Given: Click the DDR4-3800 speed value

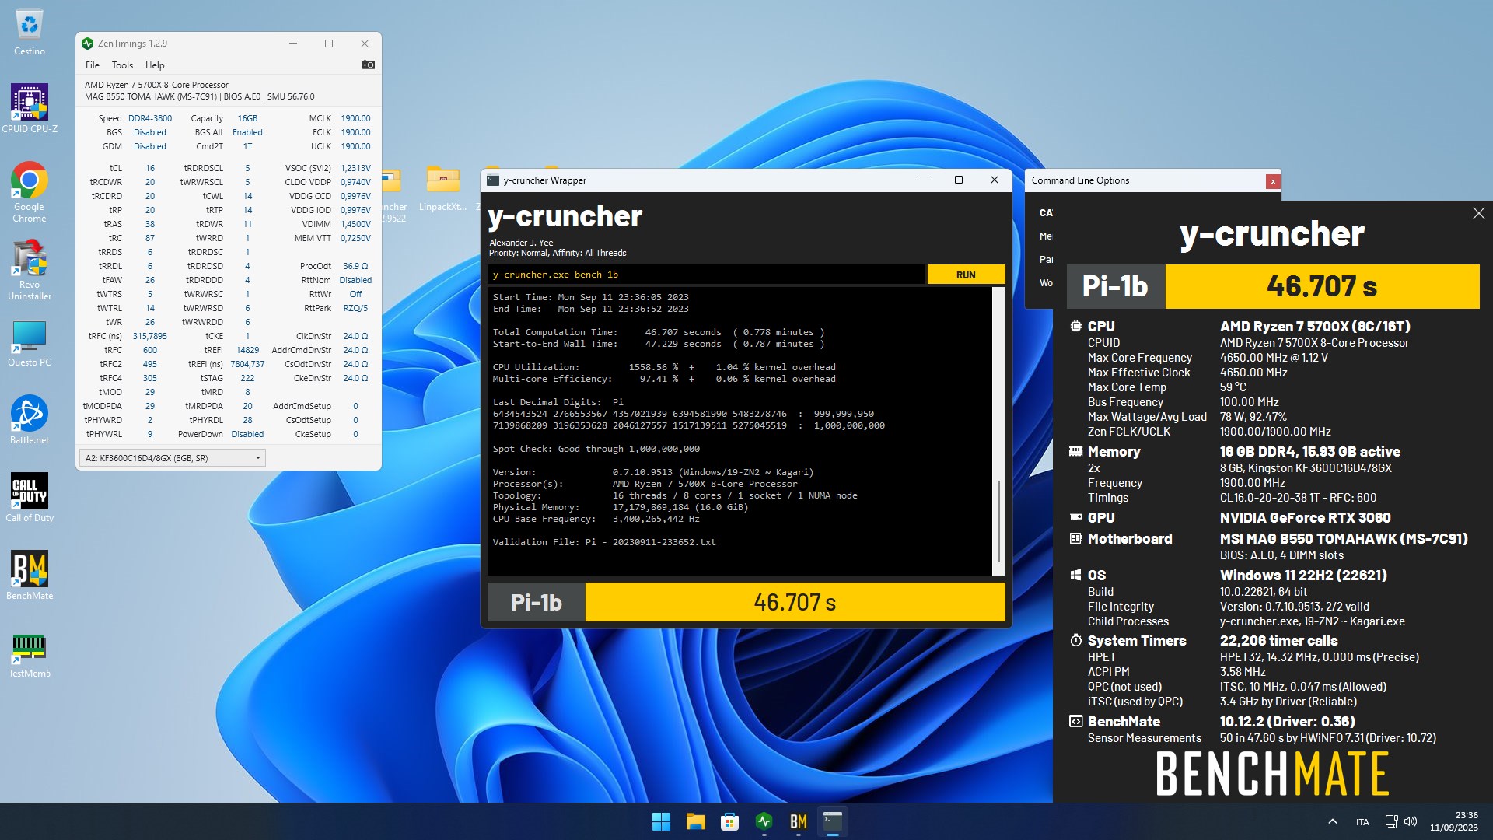Looking at the screenshot, I should click(150, 118).
